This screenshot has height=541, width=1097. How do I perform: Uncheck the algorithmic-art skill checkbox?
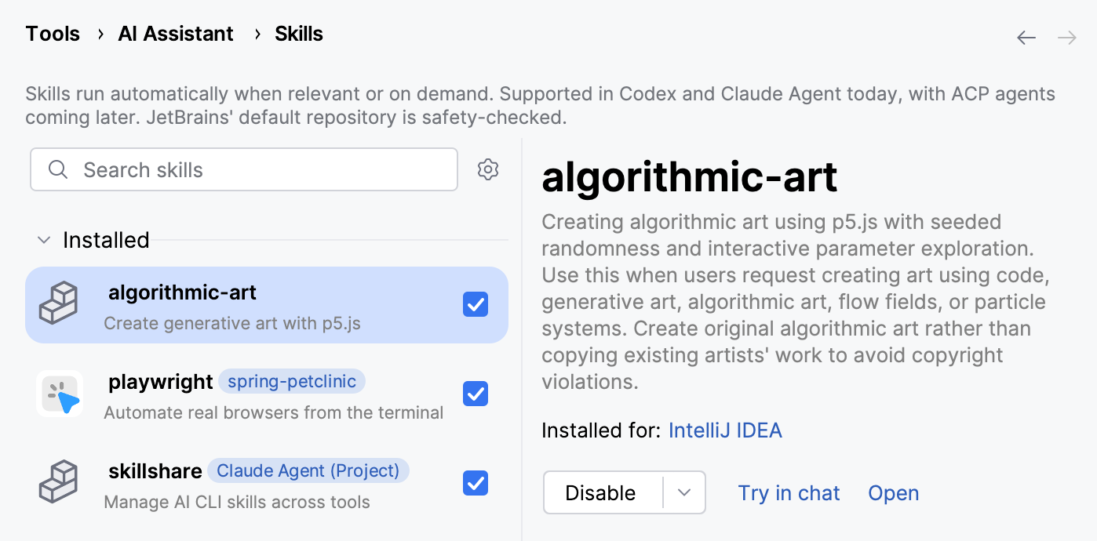[x=476, y=304]
